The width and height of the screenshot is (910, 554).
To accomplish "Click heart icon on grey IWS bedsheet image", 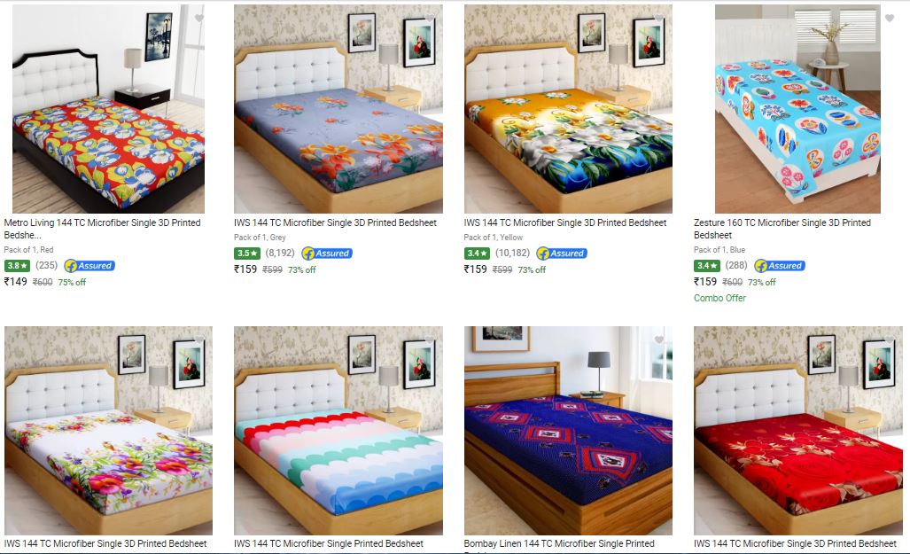I will 430,18.
